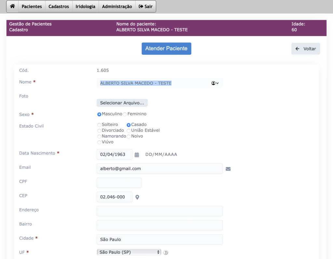This screenshot has width=333, height=259.
Task: Click the contact autofill icon in Nome field
Action: [x=215, y=83]
